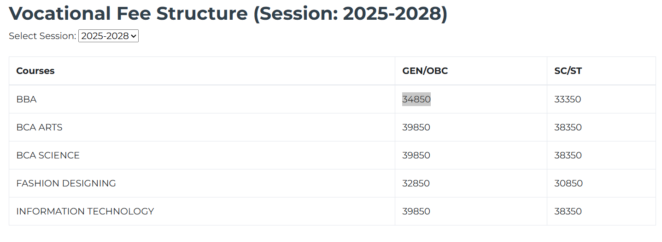The image size is (662, 242).
Task: Select the FASHION DESIGNING course name
Action: click(x=66, y=183)
